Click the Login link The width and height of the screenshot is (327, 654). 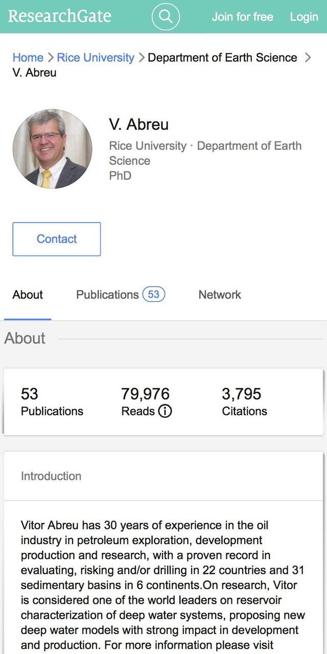304,17
